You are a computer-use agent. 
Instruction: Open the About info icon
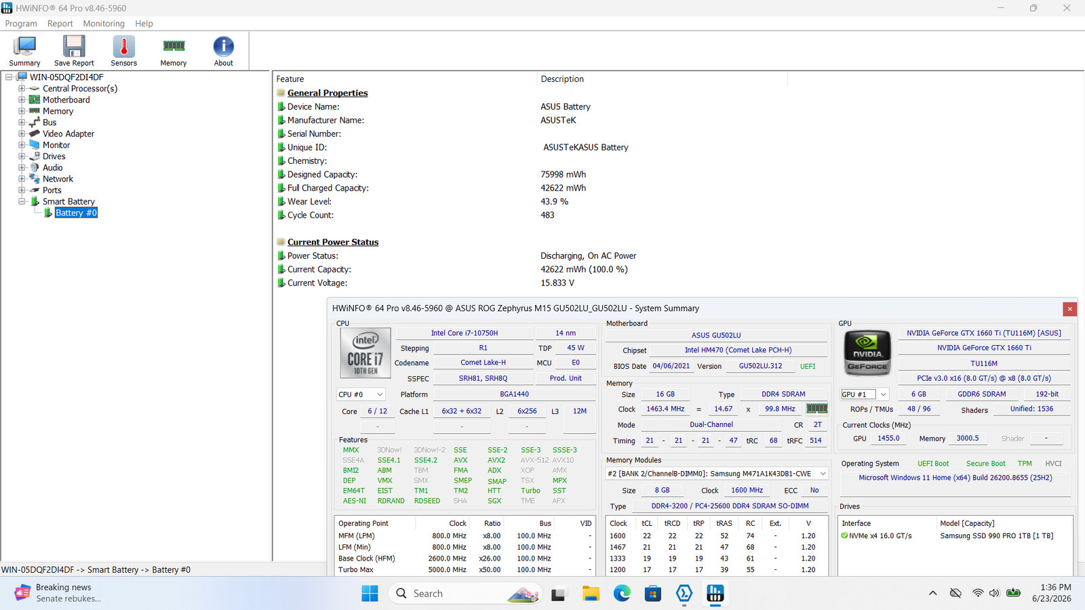click(x=223, y=46)
